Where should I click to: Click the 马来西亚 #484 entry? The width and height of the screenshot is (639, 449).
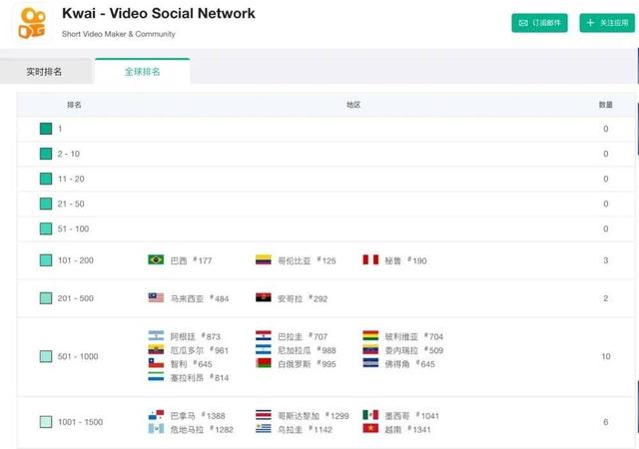click(200, 298)
